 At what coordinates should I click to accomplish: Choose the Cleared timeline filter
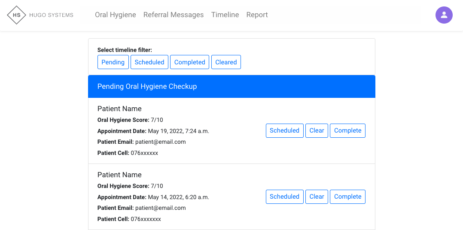coord(226,62)
